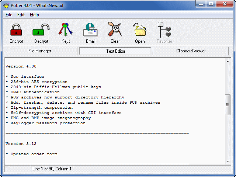
Task: Click 'Line 1 of 90, Column 1' status
Action: click(52, 169)
